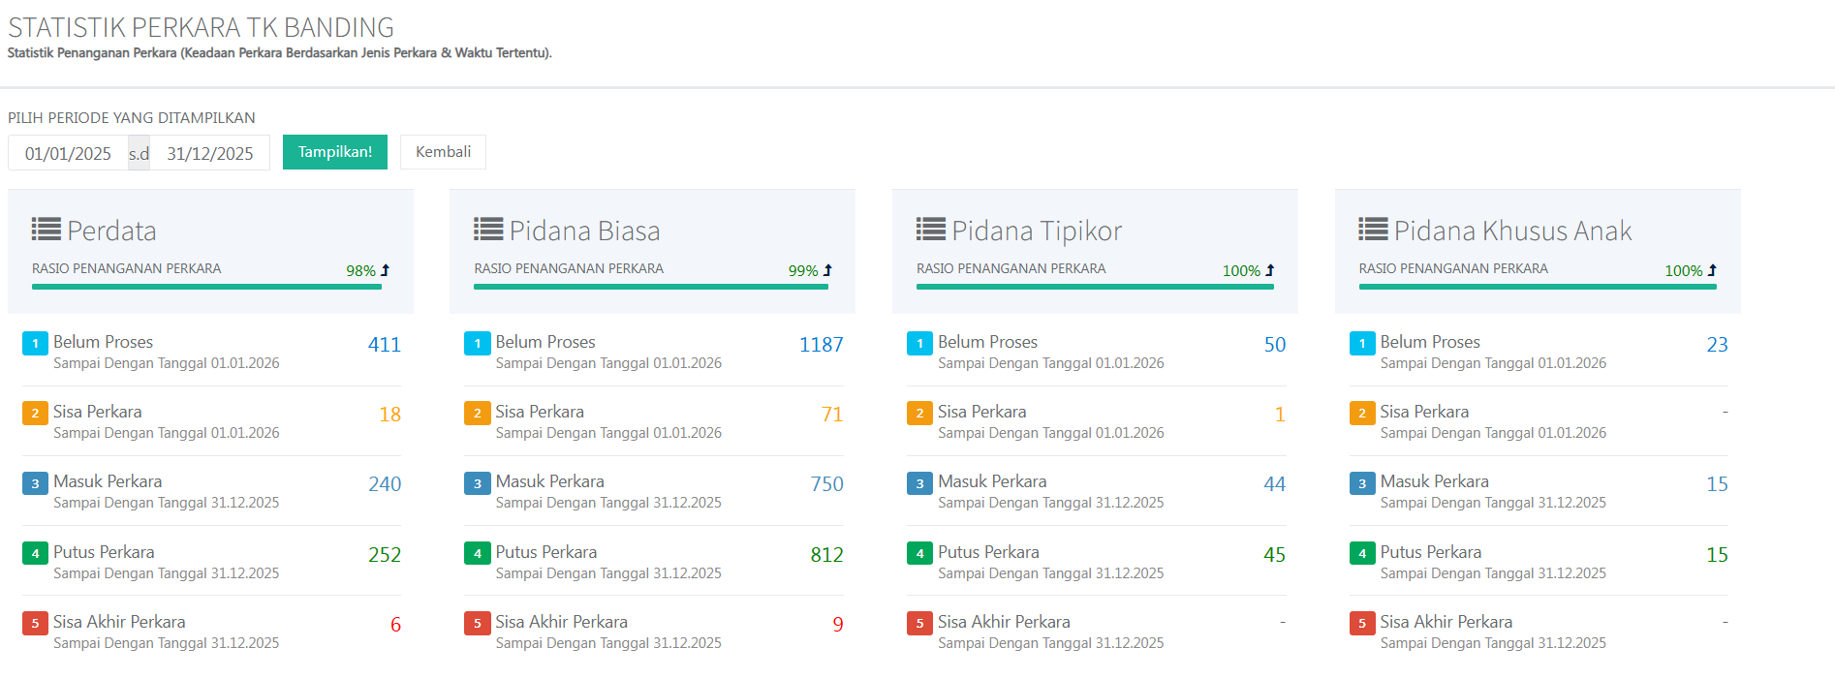The height and width of the screenshot is (679, 1835).
Task: Click the Pidana Tipikor ratio progress bar
Action: (x=1095, y=287)
